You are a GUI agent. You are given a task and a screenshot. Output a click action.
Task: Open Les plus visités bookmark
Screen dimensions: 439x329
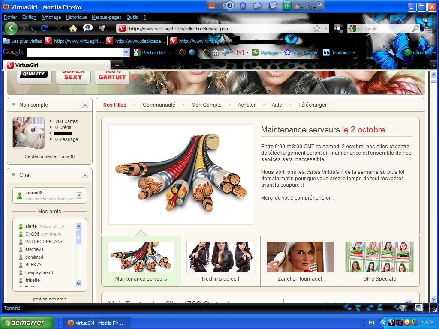[23, 41]
